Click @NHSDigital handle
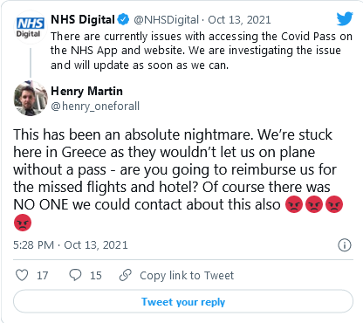This screenshot has height=323, width=363. point(166,20)
